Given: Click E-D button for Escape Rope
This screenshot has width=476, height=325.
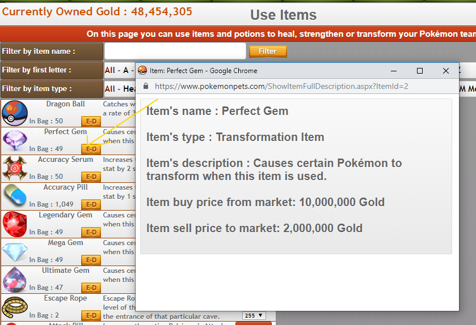Looking at the screenshot, I should point(91,315).
